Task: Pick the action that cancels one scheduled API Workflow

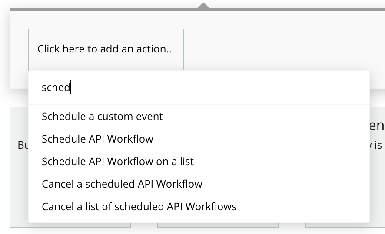Action: pos(122,184)
